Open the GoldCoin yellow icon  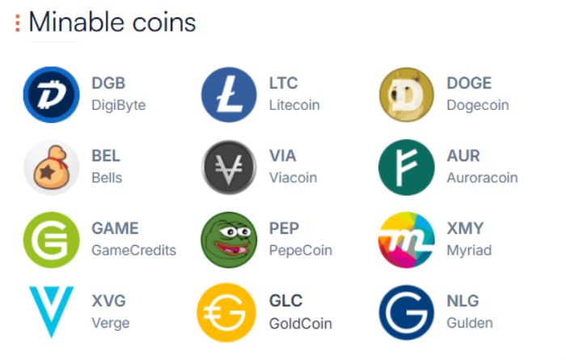click(x=226, y=312)
